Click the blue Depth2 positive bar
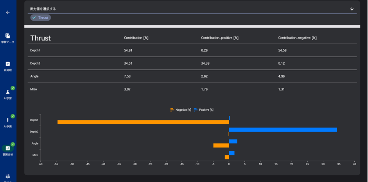This screenshot has height=182, width=368. pos(282,130)
